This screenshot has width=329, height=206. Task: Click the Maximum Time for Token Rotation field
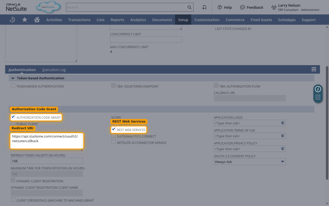pos(47,174)
